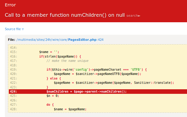Image resolution: width=187 pixels, height=117 pixels.
Task: Click line 425 '$n = 0;'
Action: (x=53, y=96)
